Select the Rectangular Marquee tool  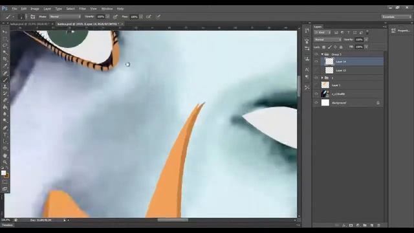(5, 39)
